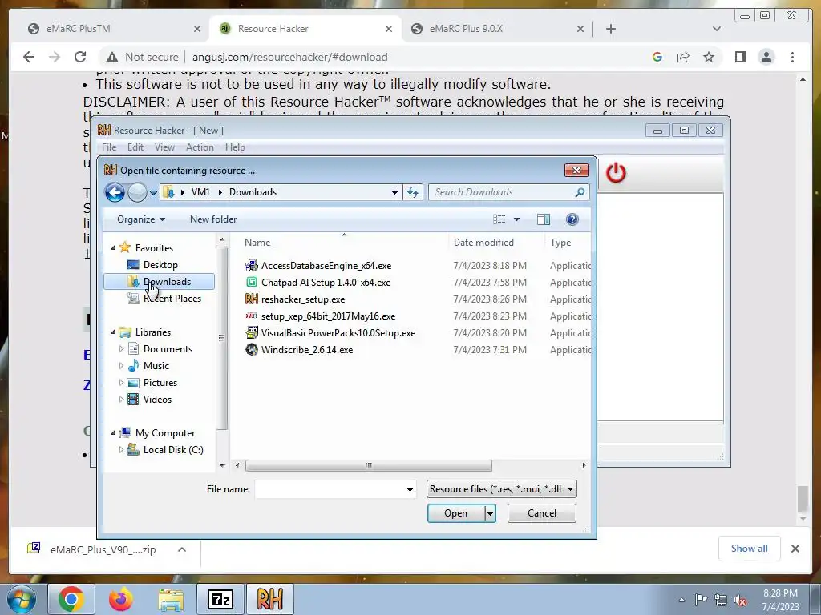Switch to the eMaRC PlusTM tab
This screenshot has height=615, width=821.
tap(113, 29)
